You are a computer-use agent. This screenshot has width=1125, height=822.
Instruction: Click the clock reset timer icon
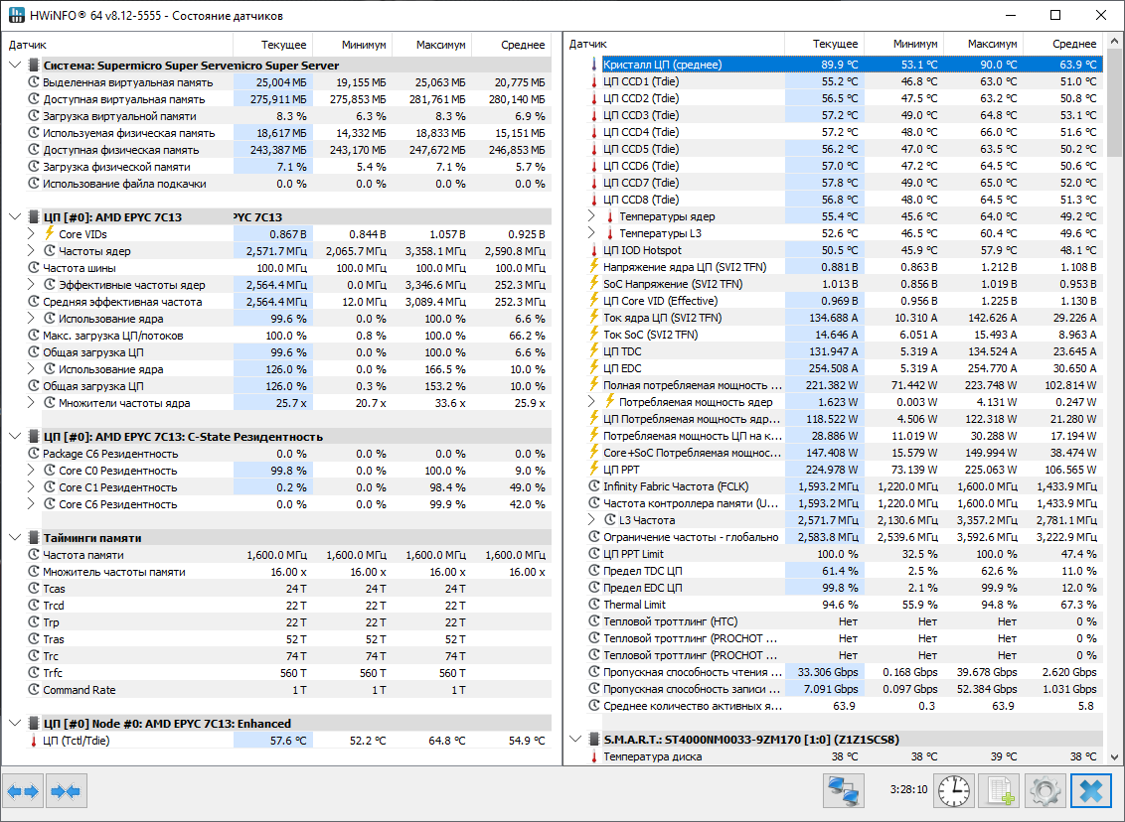coord(953,791)
